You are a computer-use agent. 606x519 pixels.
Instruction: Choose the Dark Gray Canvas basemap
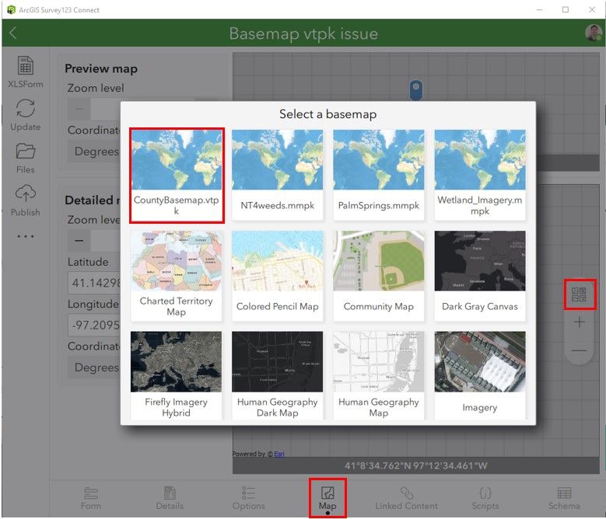(x=480, y=276)
